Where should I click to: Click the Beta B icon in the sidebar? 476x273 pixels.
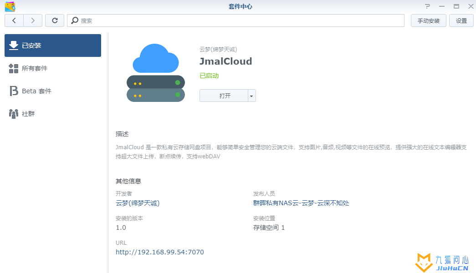[14, 91]
